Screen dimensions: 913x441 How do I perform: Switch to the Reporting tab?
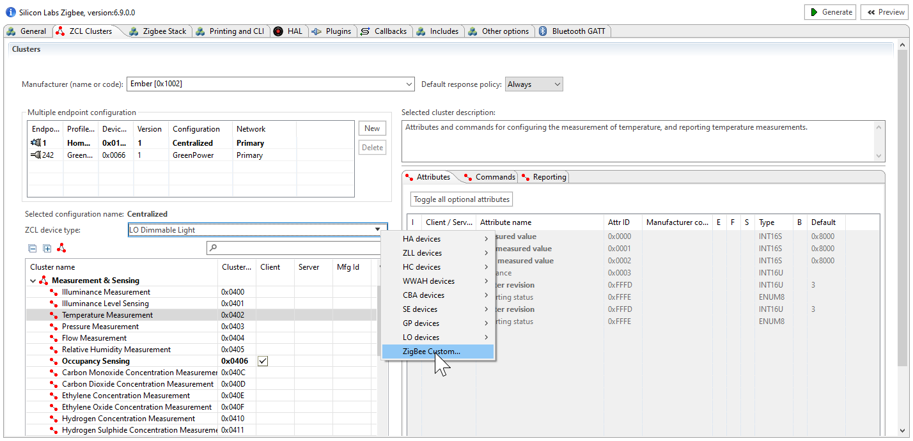click(x=544, y=177)
